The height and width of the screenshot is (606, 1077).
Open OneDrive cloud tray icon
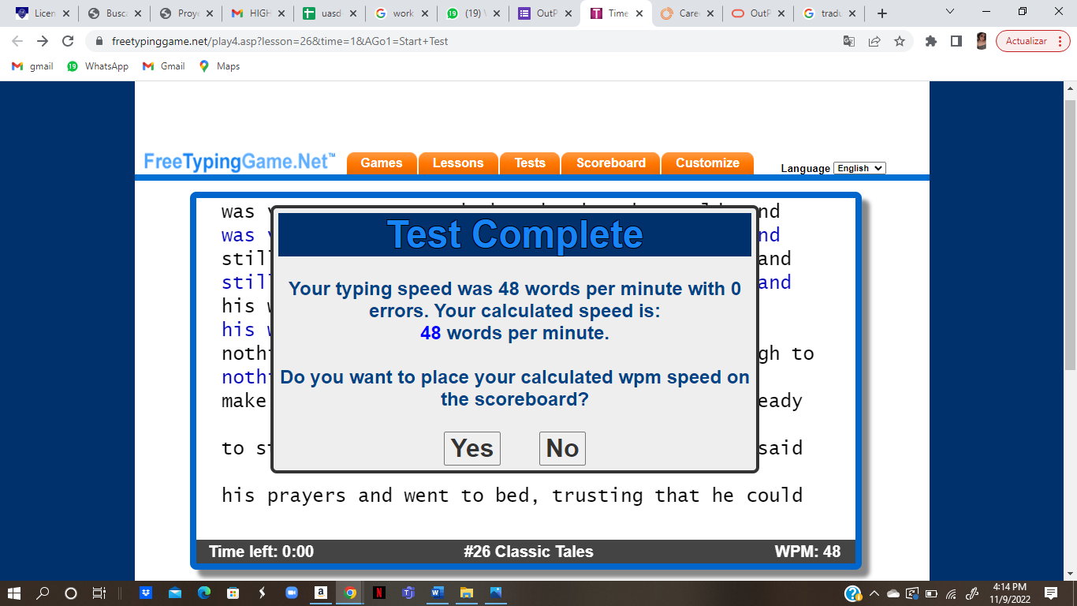[893, 593]
